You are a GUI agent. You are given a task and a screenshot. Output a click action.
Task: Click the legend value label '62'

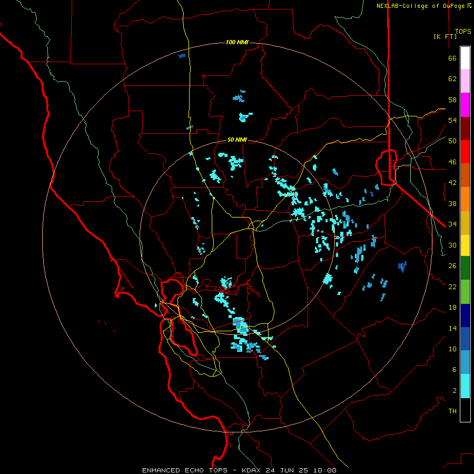coord(452,79)
